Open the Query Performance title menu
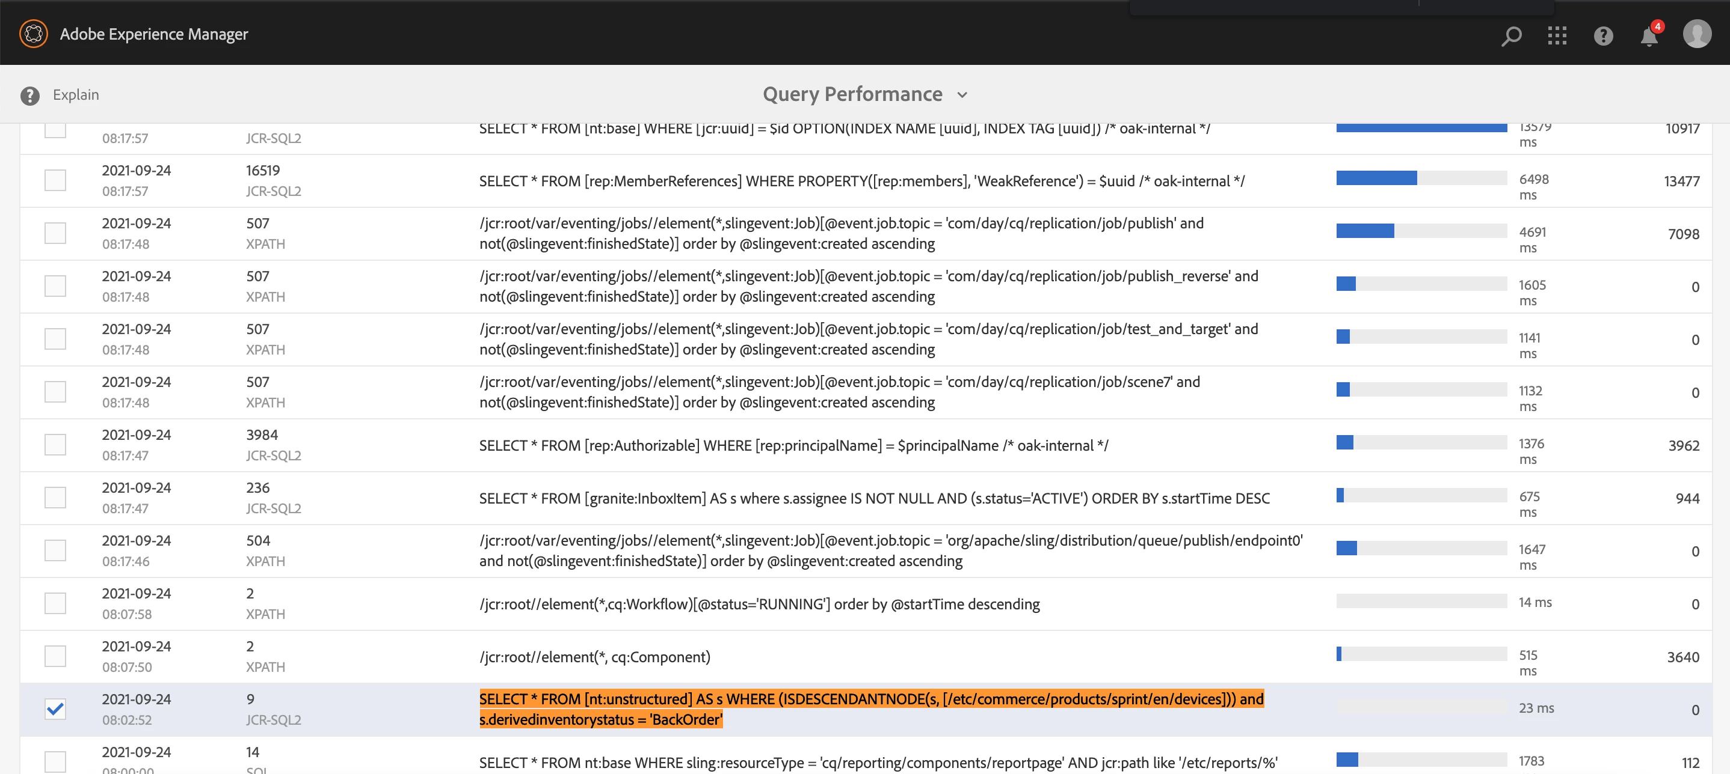Screen dimensions: 1730x774 [852, 94]
